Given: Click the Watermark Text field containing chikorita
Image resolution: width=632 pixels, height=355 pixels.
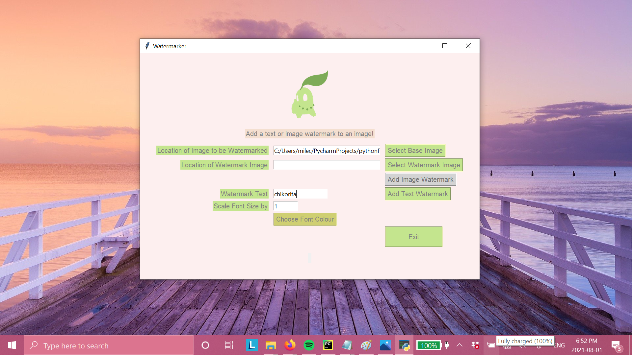Looking at the screenshot, I should (301, 194).
